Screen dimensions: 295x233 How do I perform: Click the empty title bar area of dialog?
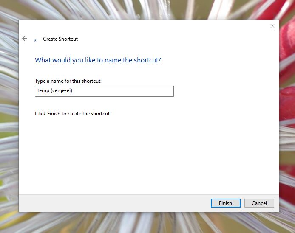click(x=149, y=26)
